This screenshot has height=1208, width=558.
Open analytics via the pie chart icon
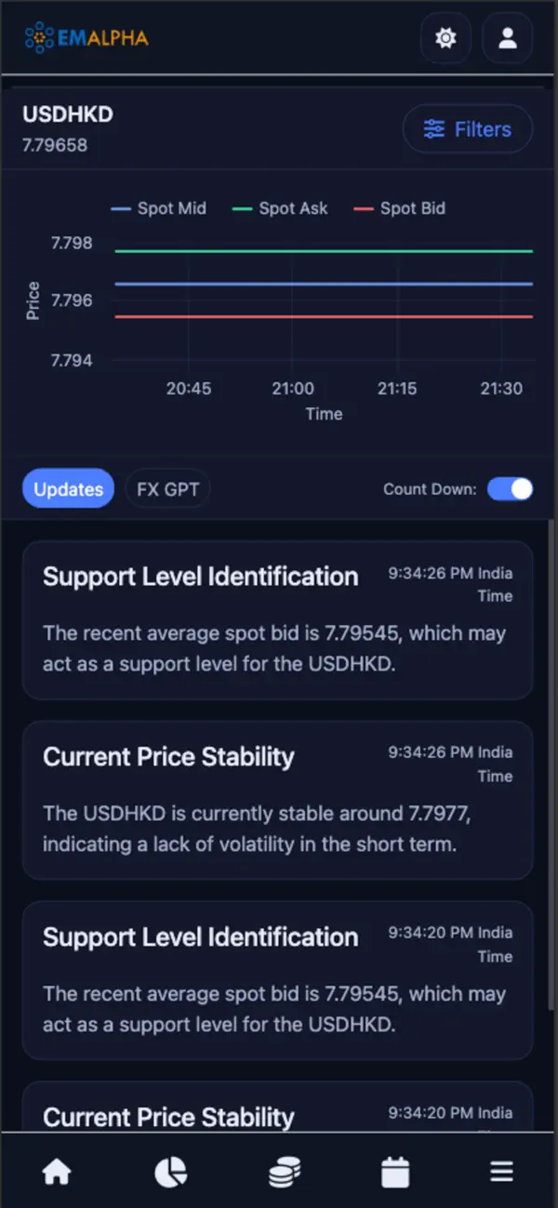click(169, 1171)
